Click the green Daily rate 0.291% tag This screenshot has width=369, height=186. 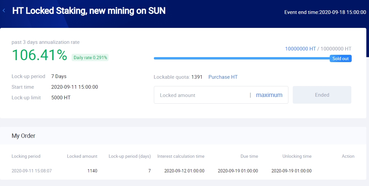(90, 57)
